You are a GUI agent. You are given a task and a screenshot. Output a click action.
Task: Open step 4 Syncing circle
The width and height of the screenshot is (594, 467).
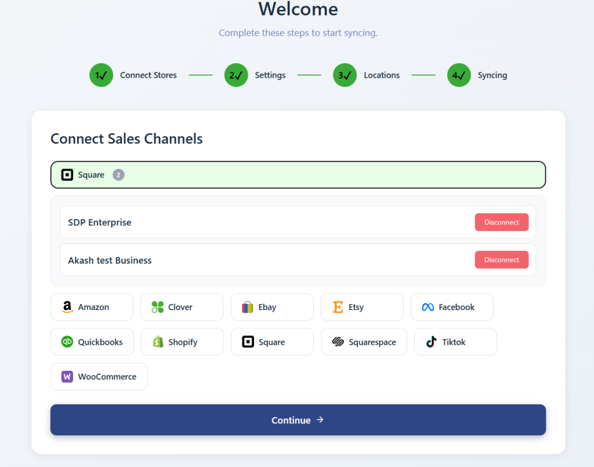tap(459, 75)
